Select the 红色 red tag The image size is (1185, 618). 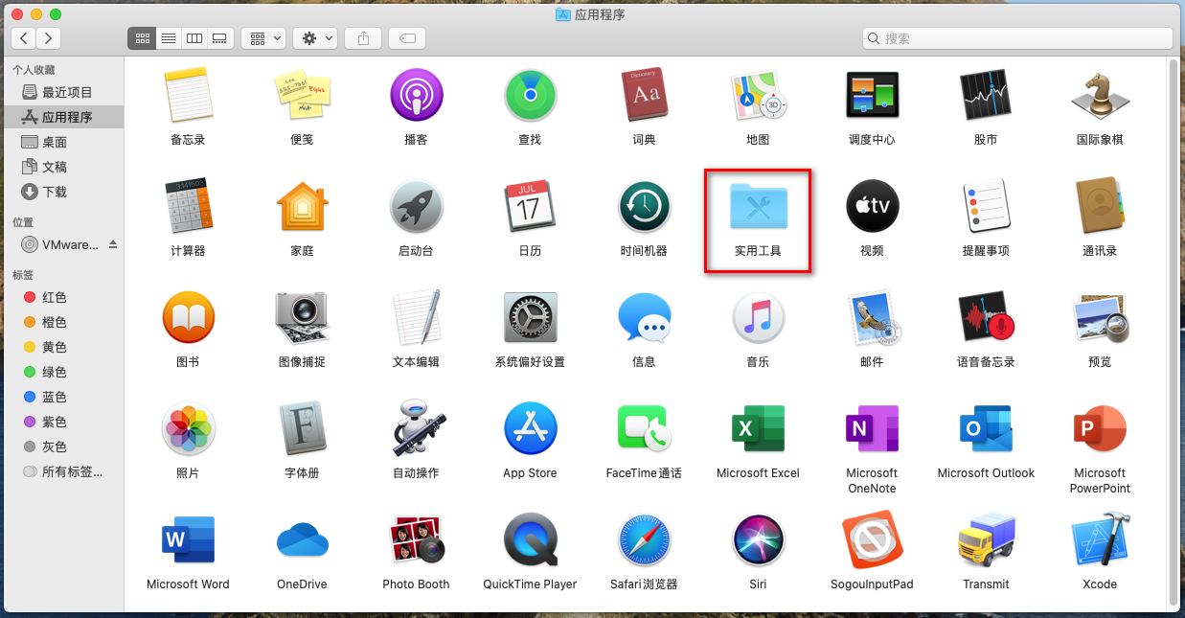point(62,297)
